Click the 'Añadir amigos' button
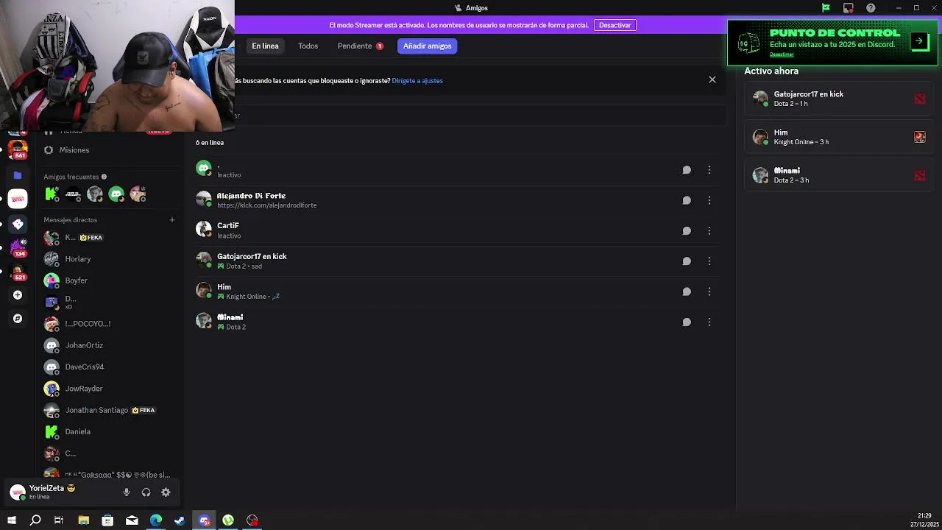The width and height of the screenshot is (942, 530). (x=427, y=46)
